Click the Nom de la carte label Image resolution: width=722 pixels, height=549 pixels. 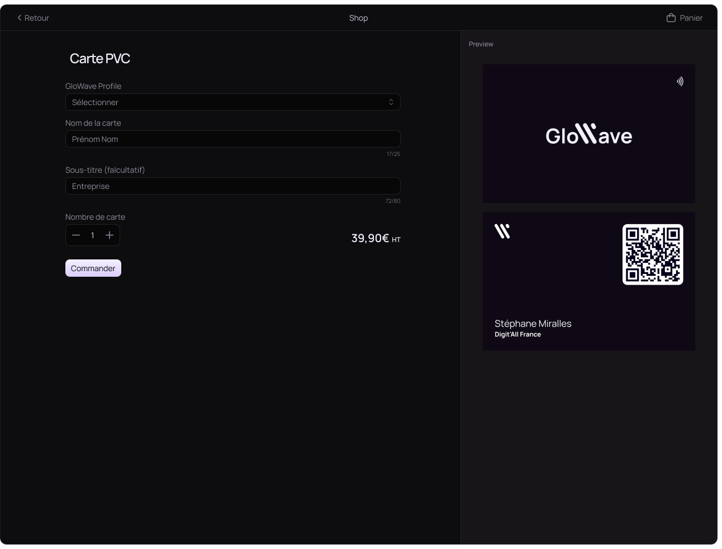[93, 123]
